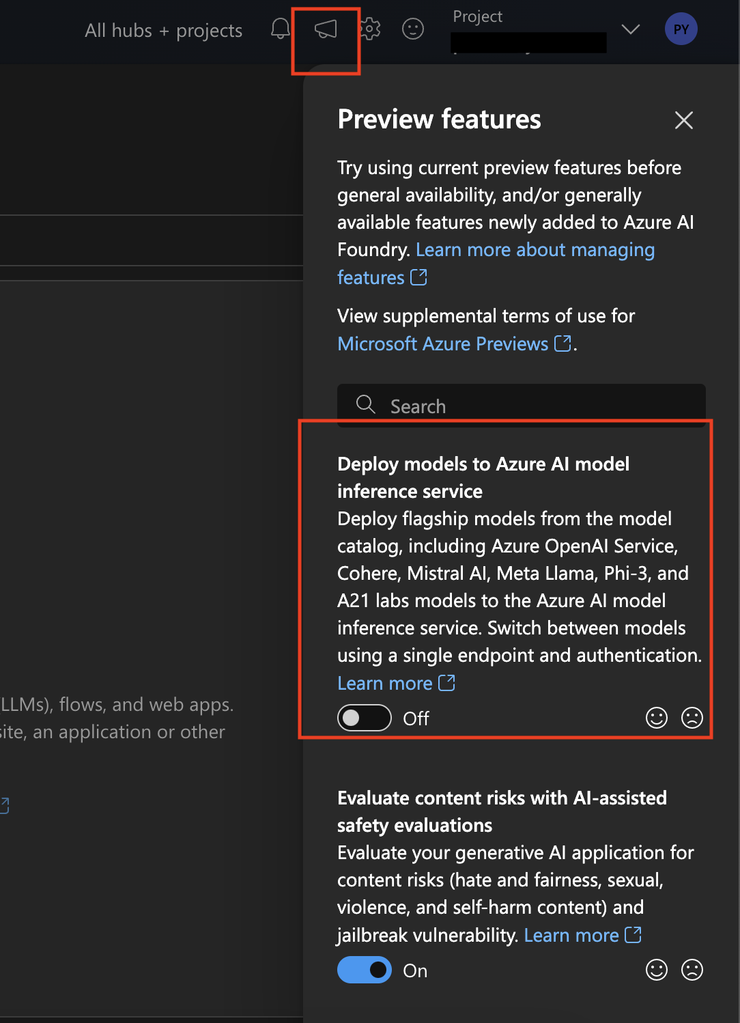The width and height of the screenshot is (740, 1023).
Task: Turn on Deploy models to inference service toggle
Action: tap(365, 718)
